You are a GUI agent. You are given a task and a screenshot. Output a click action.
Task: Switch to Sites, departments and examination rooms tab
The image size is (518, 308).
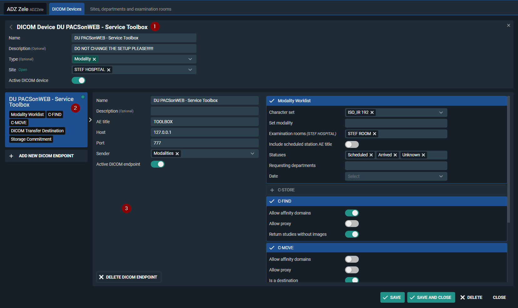[130, 9]
